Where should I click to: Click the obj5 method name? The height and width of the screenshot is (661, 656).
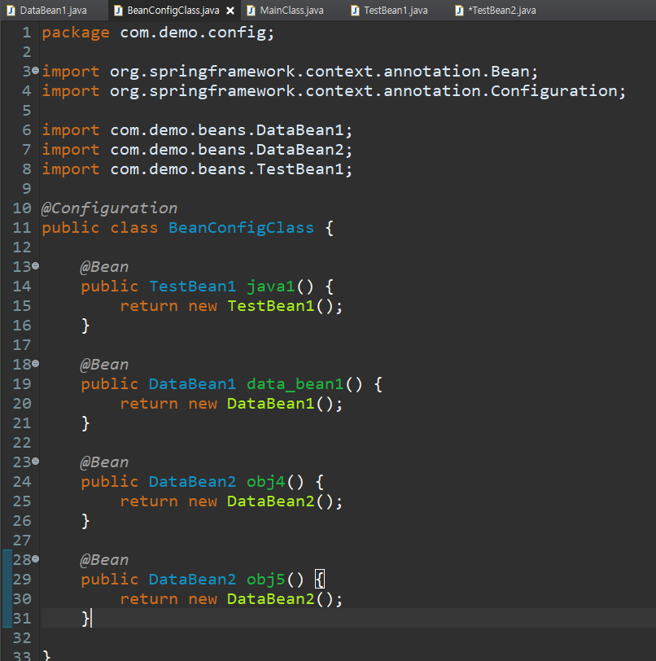coord(265,580)
